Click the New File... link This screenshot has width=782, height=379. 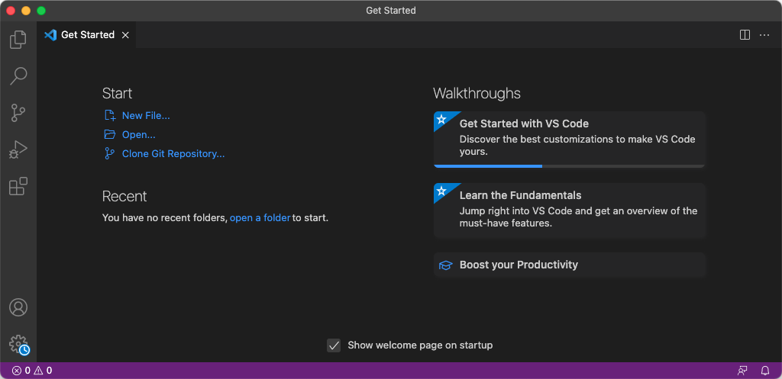[146, 116]
